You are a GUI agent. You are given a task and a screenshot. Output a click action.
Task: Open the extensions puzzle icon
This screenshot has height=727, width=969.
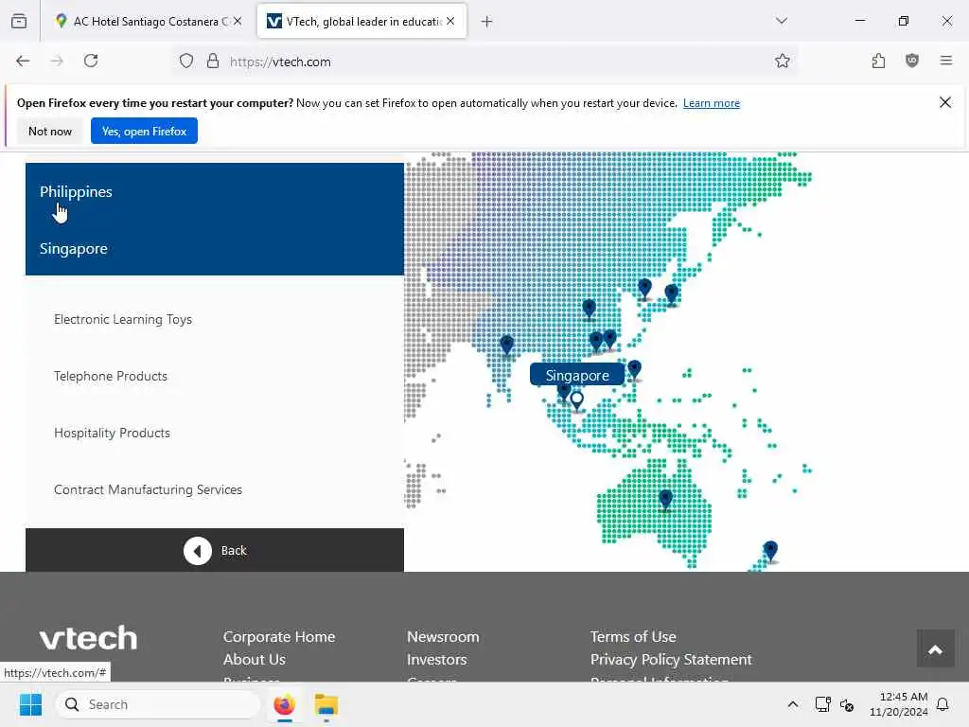(878, 62)
